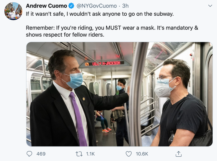The height and width of the screenshot is (161, 217).
Task: Open the tweet permalink via 3h timestamp
Action: click(x=125, y=6)
